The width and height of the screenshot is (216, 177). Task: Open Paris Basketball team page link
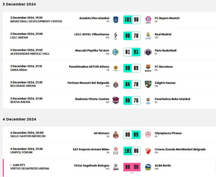pos(165,51)
